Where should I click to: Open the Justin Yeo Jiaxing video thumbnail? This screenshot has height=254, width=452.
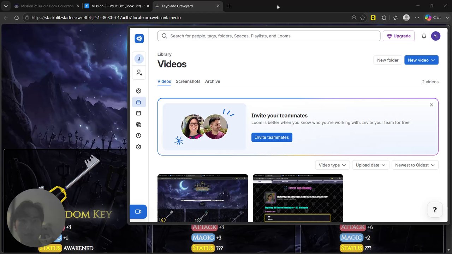click(298, 198)
